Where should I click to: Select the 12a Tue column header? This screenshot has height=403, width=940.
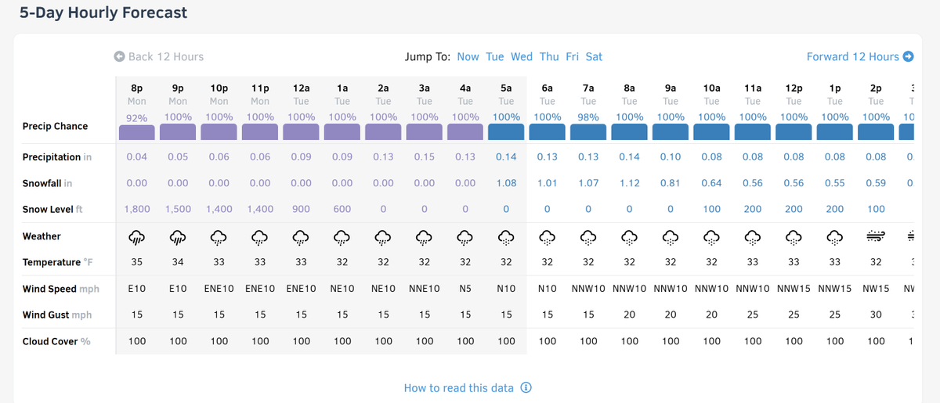301,95
